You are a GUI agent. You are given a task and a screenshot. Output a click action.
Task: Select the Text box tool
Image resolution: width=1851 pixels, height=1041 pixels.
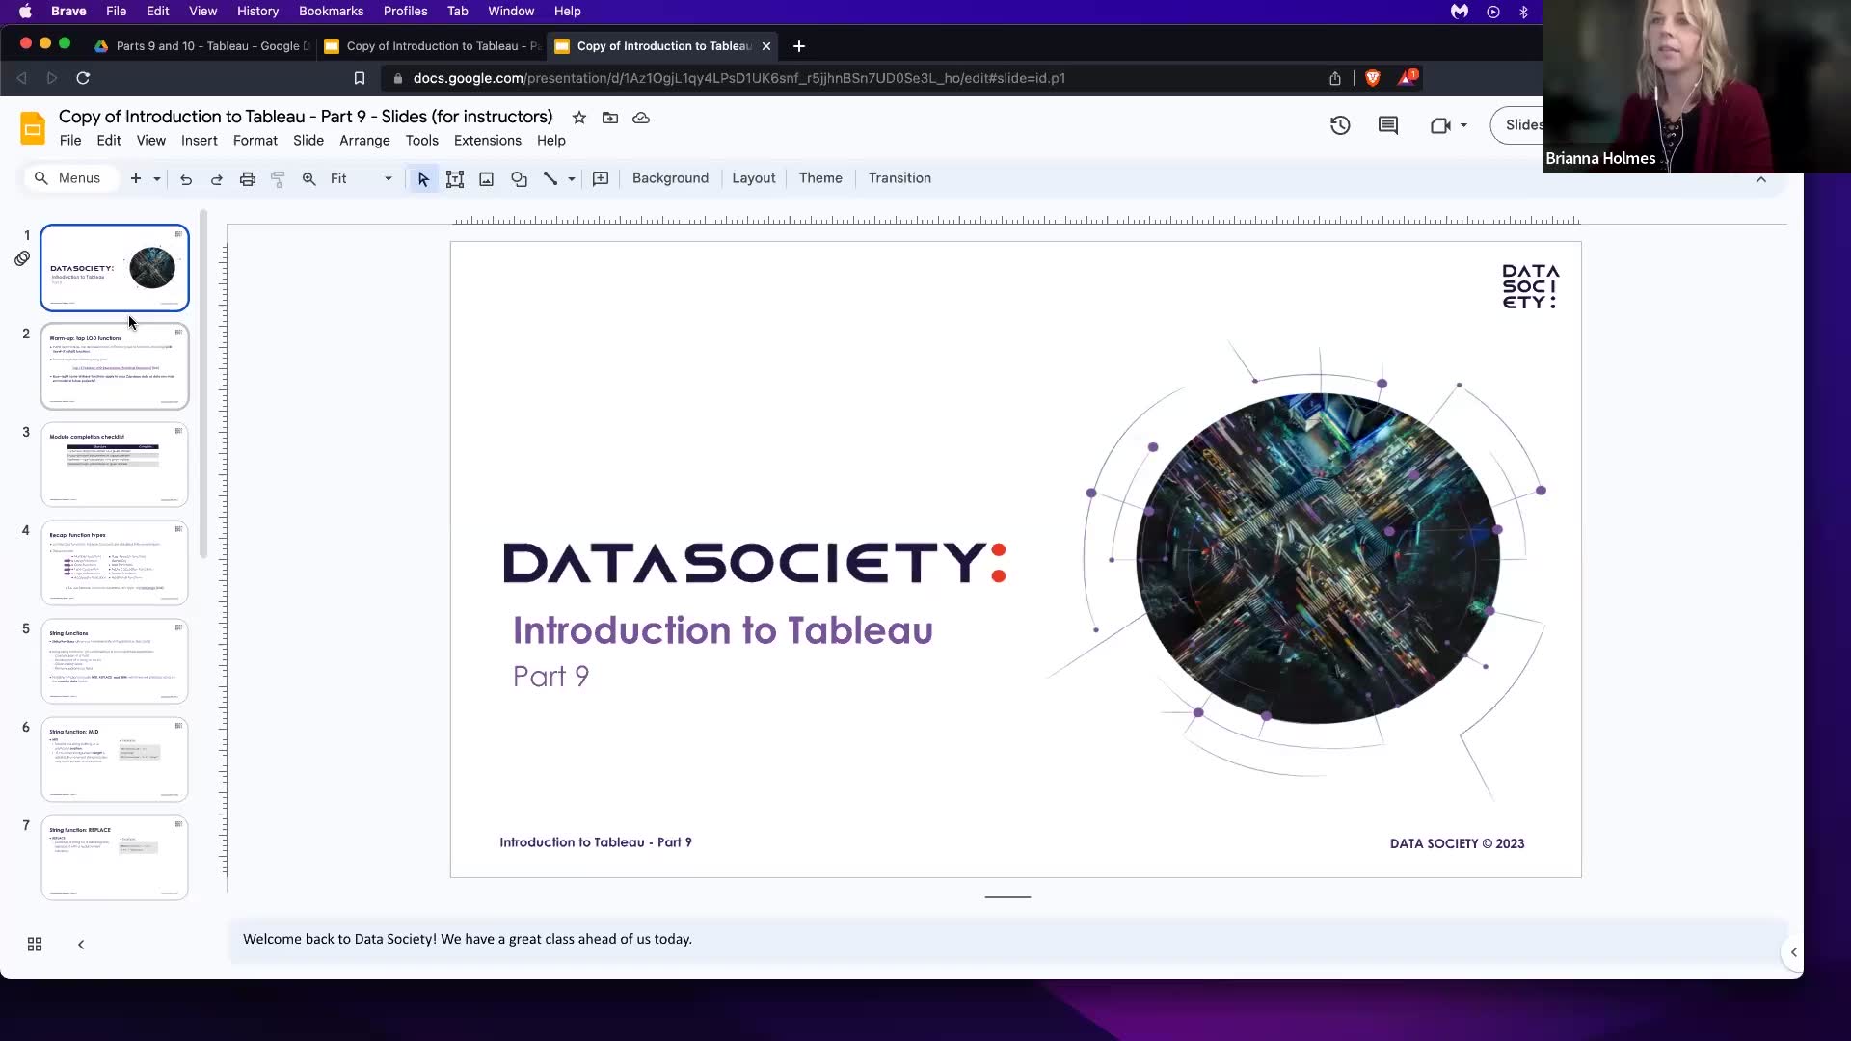pyautogui.click(x=455, y=179)
